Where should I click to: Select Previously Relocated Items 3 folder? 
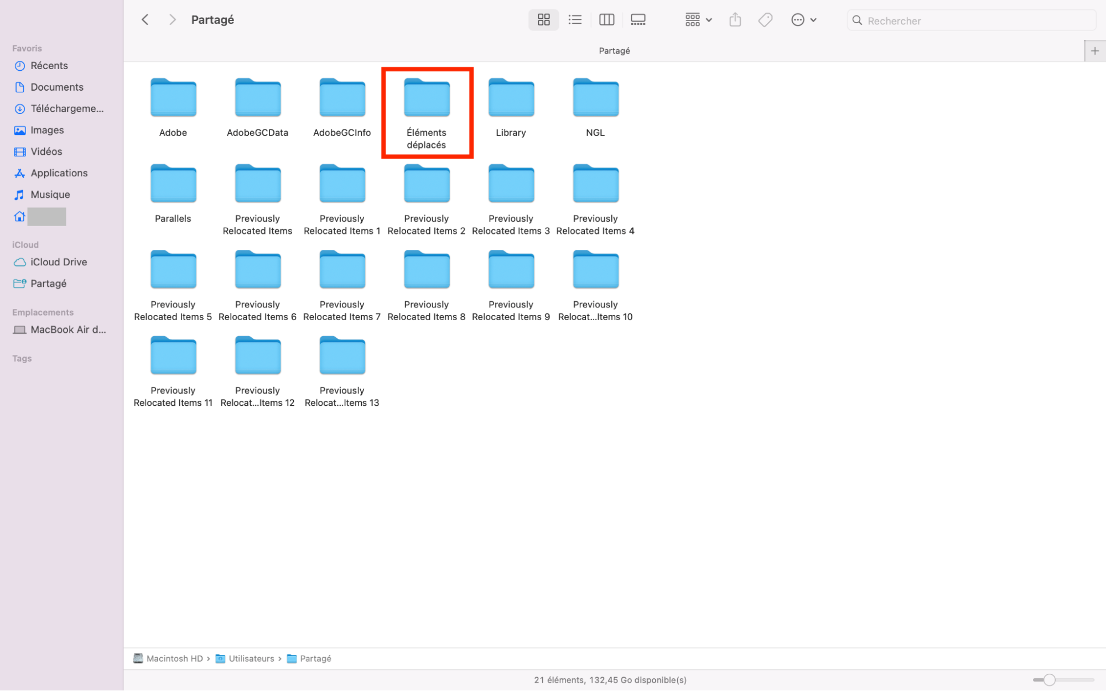tap(511, 200)
